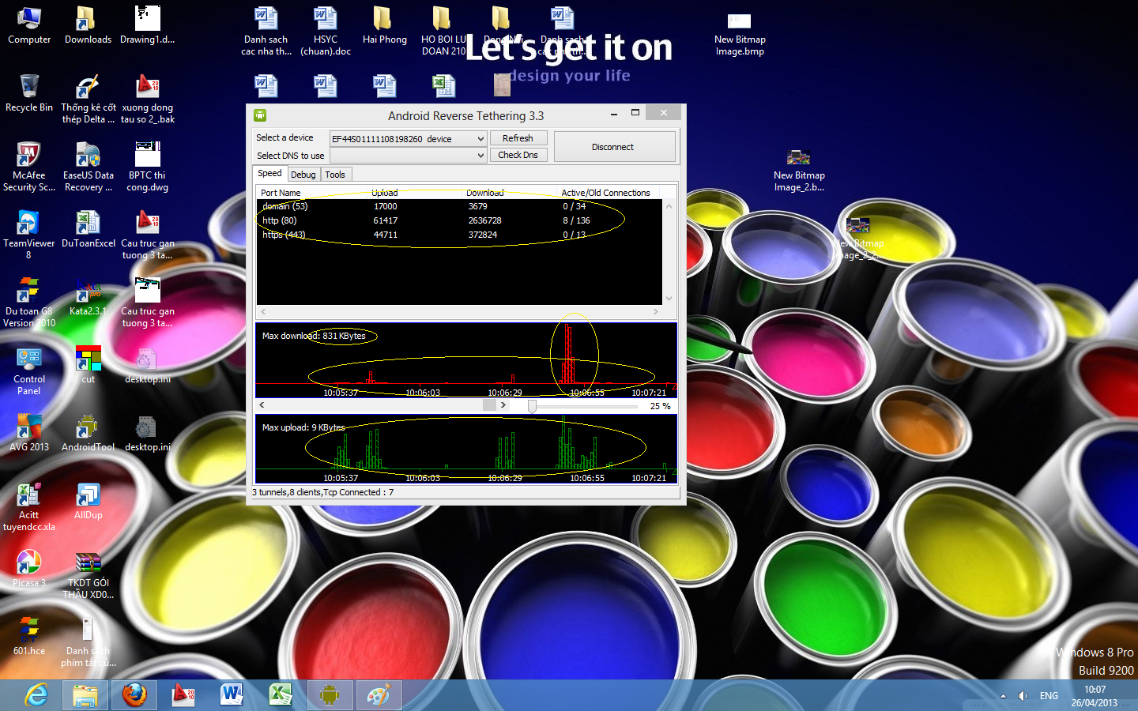Open File Explorer from the taskbar

pyautogui.click(x=85, y=695)
